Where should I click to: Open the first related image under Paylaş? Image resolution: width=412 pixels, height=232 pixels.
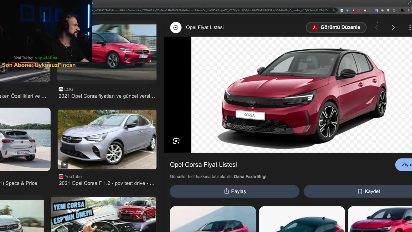(213, 219)
